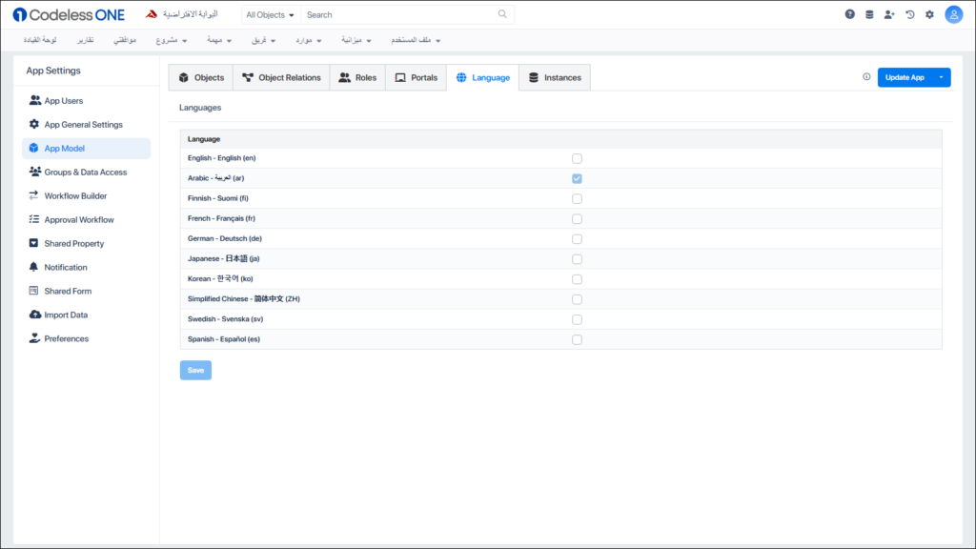The image size is (976, 549).
Task: Open the لوحة القيادة menu item
Action: pyautogui.click(x=40, y=40)
